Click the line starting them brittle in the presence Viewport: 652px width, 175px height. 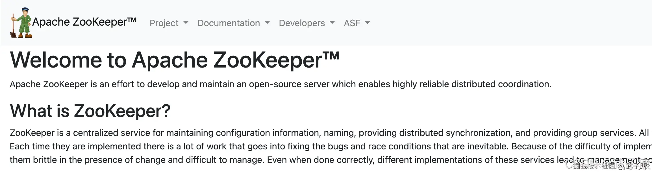pyautogui.click(x=331, y=160)
